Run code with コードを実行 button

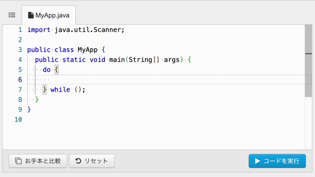[x=277, y=161]
